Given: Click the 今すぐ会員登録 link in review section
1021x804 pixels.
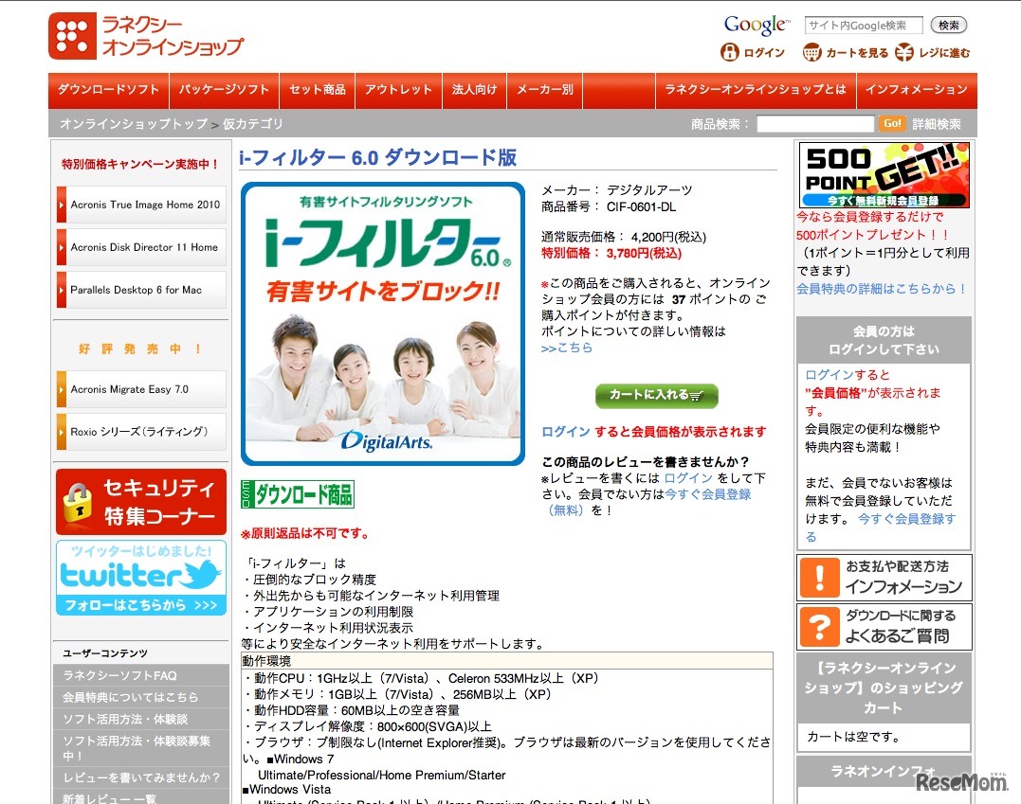Looking at the screenshot, I should pos(708,494).
